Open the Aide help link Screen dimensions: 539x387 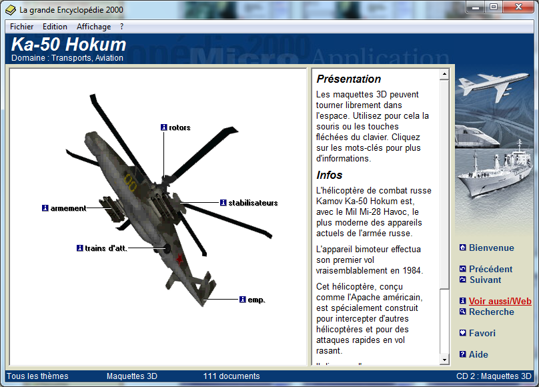478,354
